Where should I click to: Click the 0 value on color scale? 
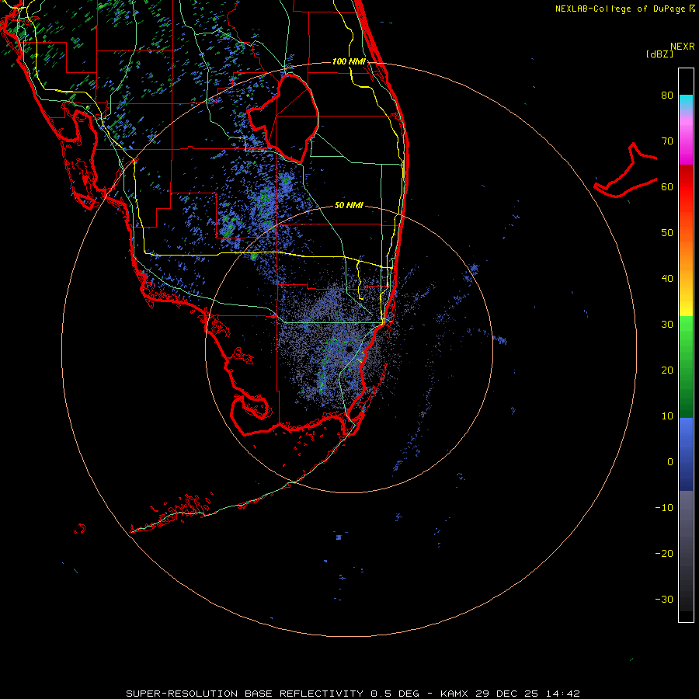(x=670, y=462)
